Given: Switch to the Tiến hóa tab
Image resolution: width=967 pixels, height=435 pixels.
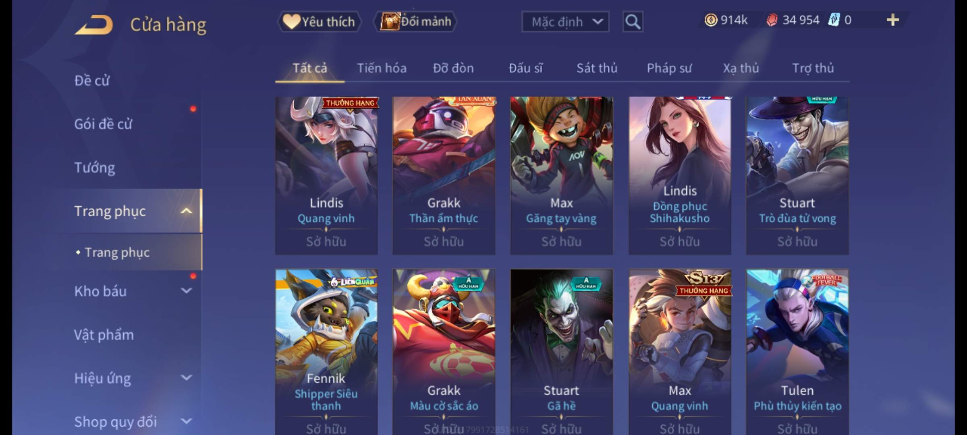Looking at the screenshot, I should (x=382, y=68).
